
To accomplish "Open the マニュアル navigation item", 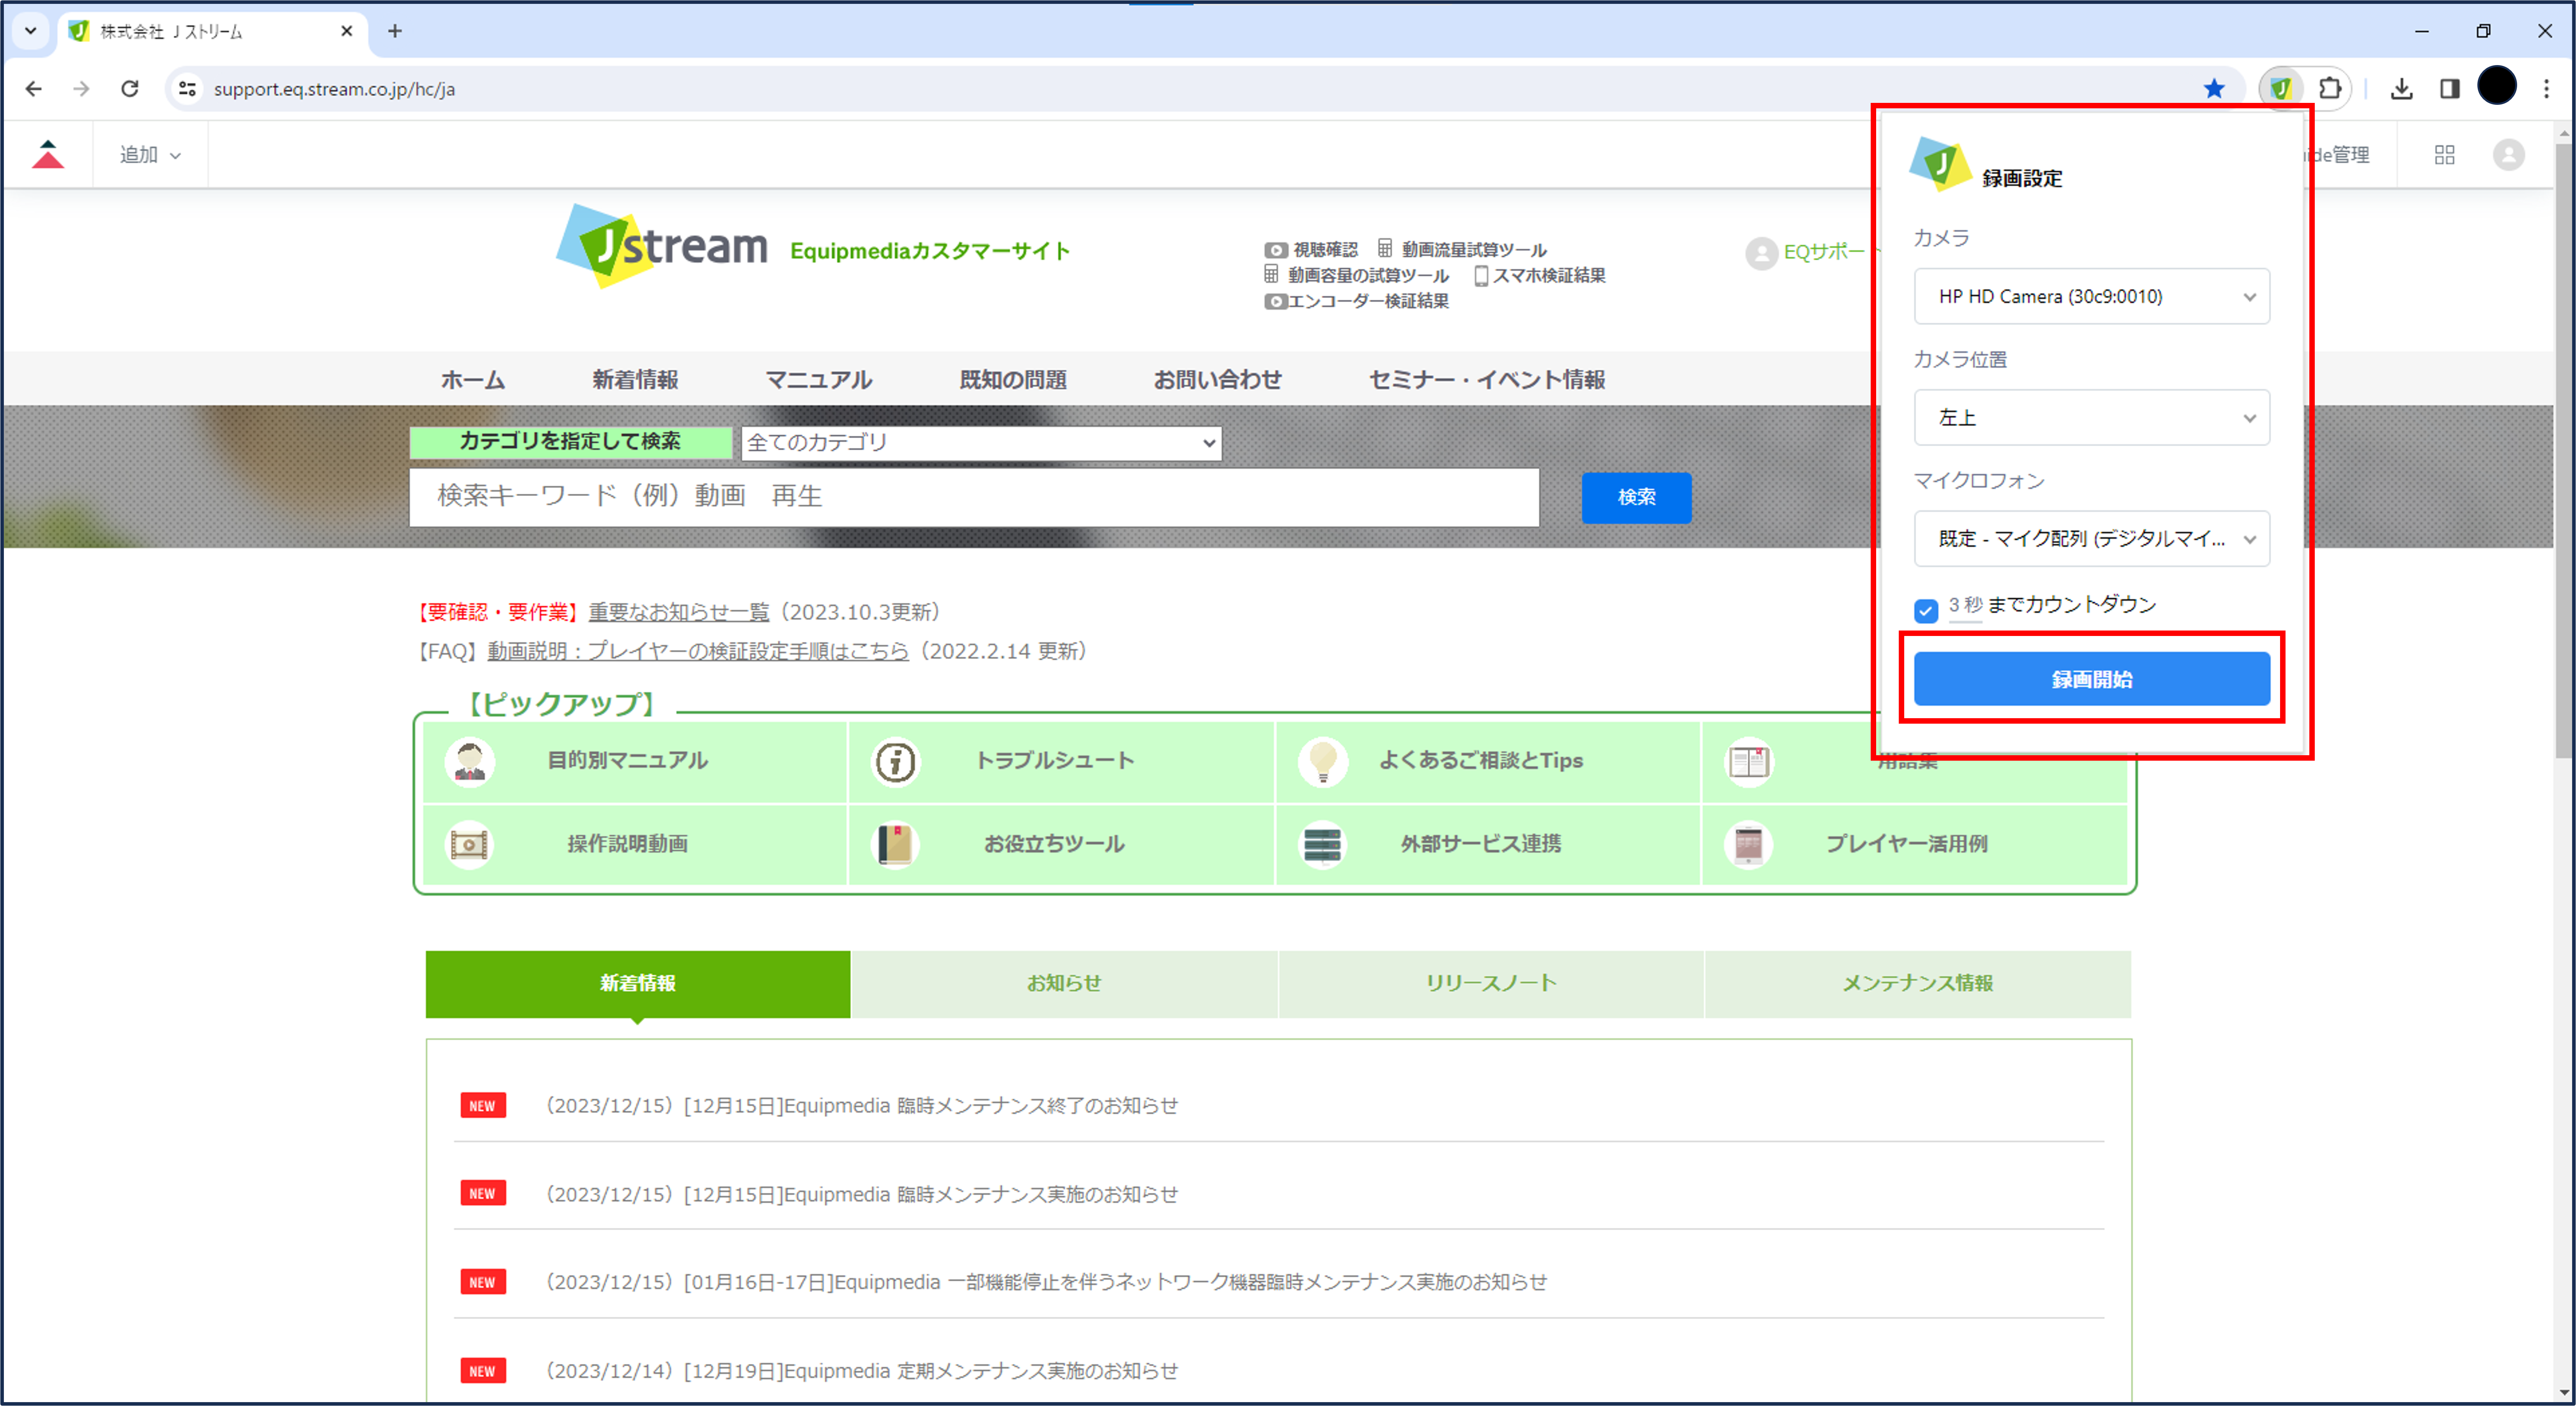I will tap(819, 380).
